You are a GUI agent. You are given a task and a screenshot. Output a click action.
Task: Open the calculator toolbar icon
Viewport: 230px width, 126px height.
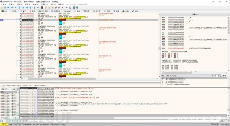pos(74,8)
